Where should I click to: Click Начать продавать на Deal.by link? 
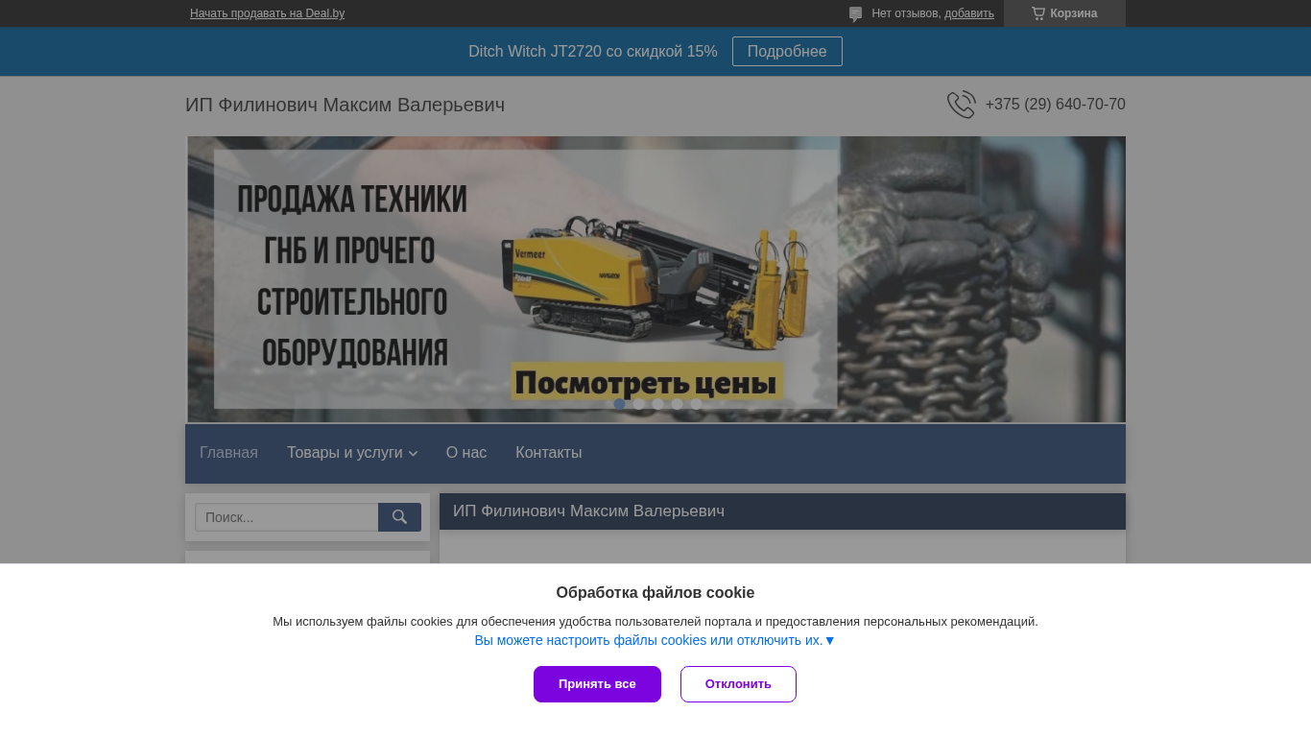click(267, 13)
